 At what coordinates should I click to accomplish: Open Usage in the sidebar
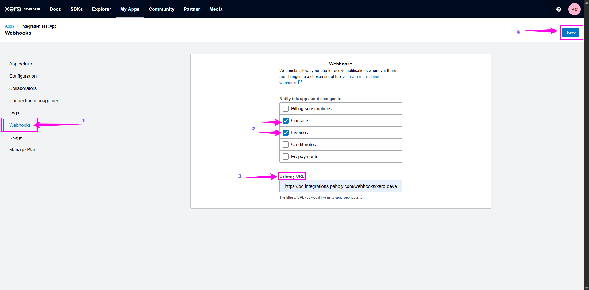(x=16, y=137)
